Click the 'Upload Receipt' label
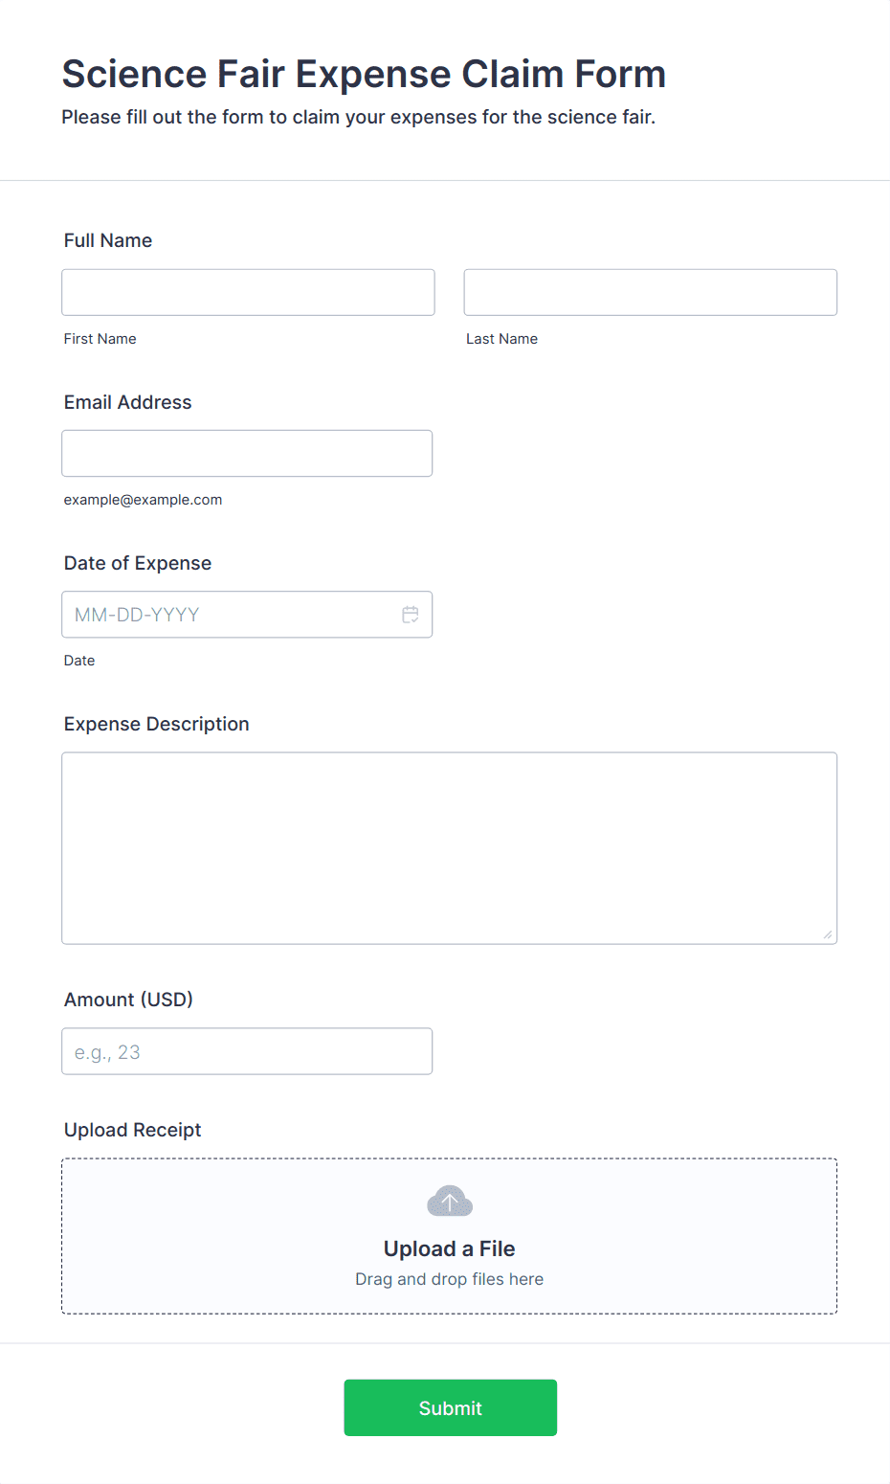 point(132,1130)
